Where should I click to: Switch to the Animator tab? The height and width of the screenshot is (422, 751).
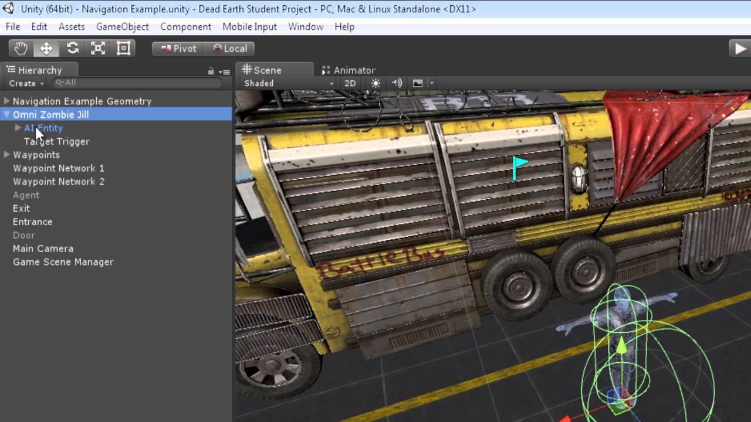click(349, 70)
